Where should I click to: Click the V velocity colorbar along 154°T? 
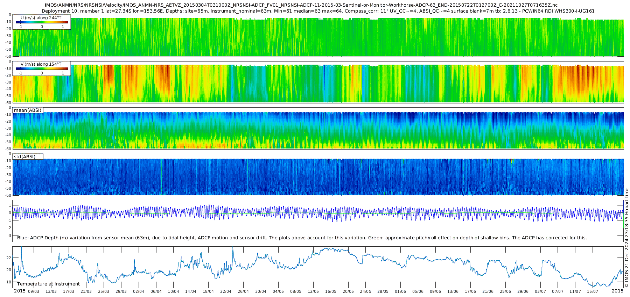click(x=42, y=69)
